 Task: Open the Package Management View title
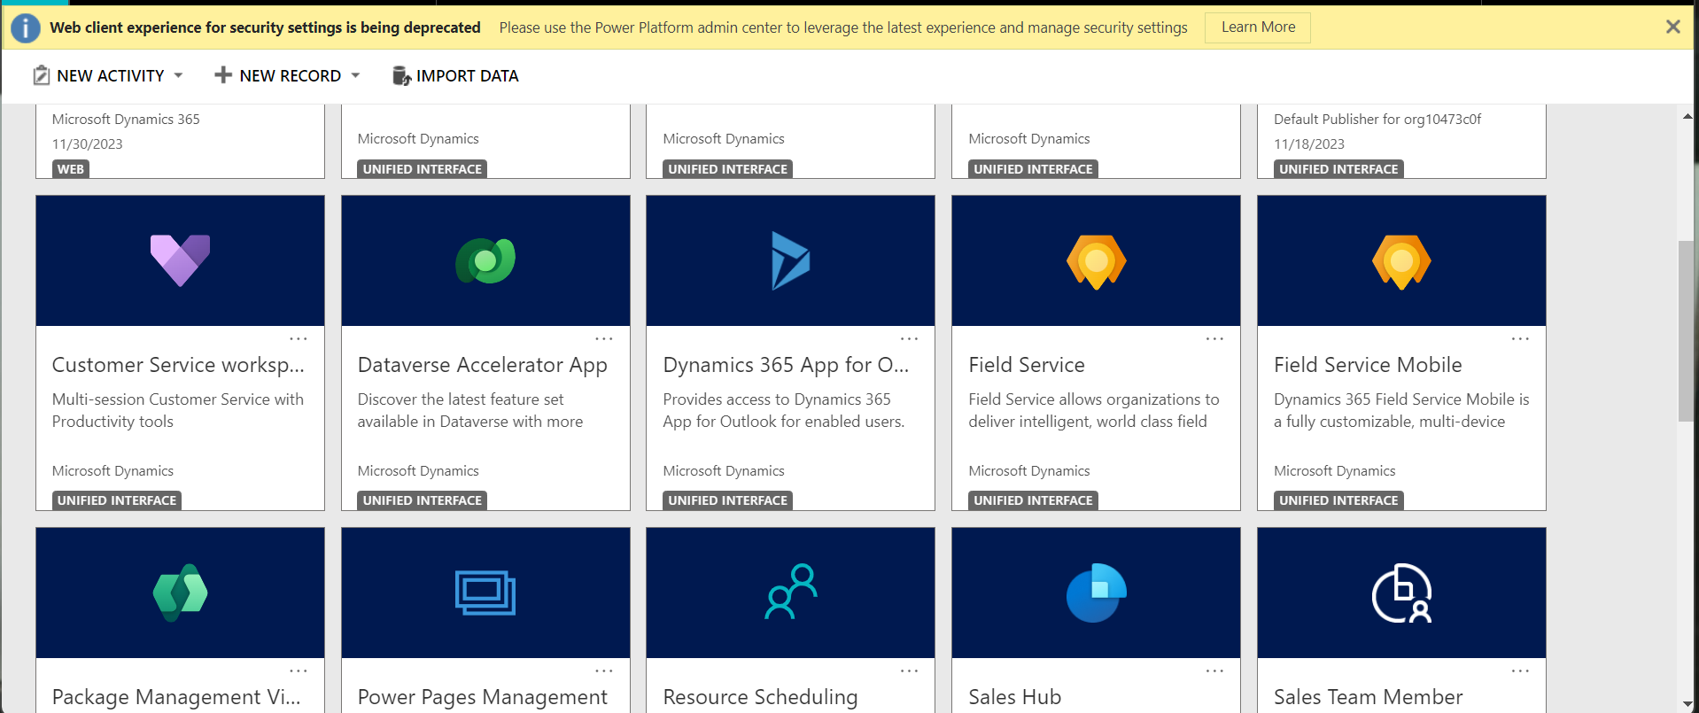point(176,697)
